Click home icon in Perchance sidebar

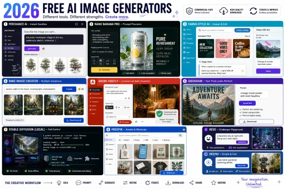pos(5,36)
